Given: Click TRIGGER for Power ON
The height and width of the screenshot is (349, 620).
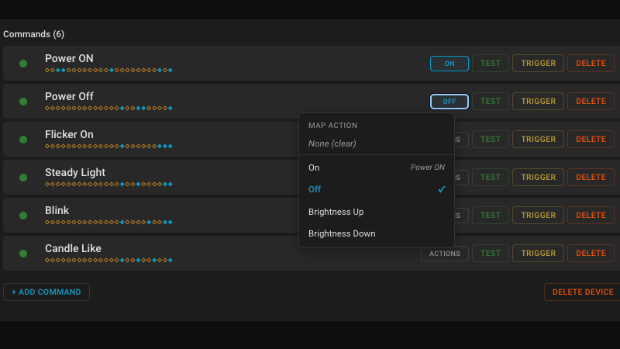Looking at the screenshot, I should tap(538, 64).
